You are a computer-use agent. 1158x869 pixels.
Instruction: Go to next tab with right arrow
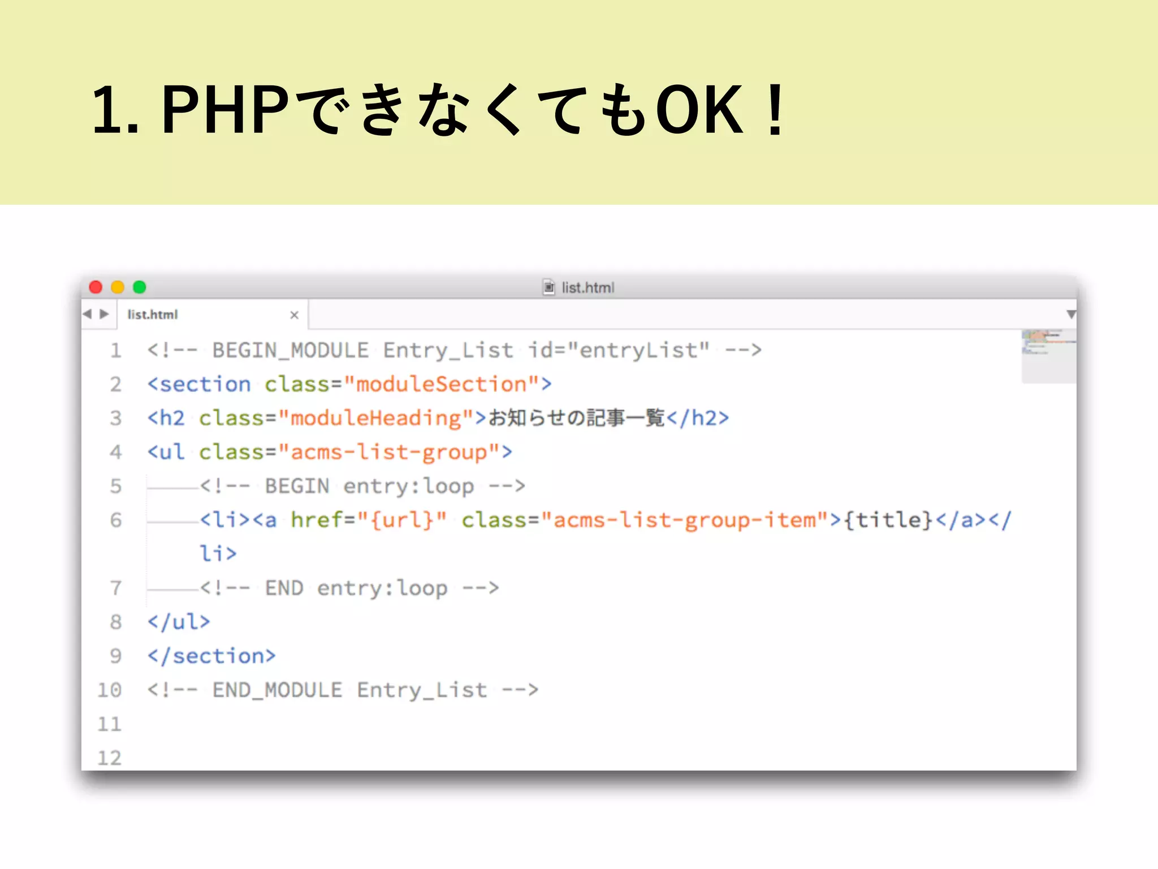point(104,314)
